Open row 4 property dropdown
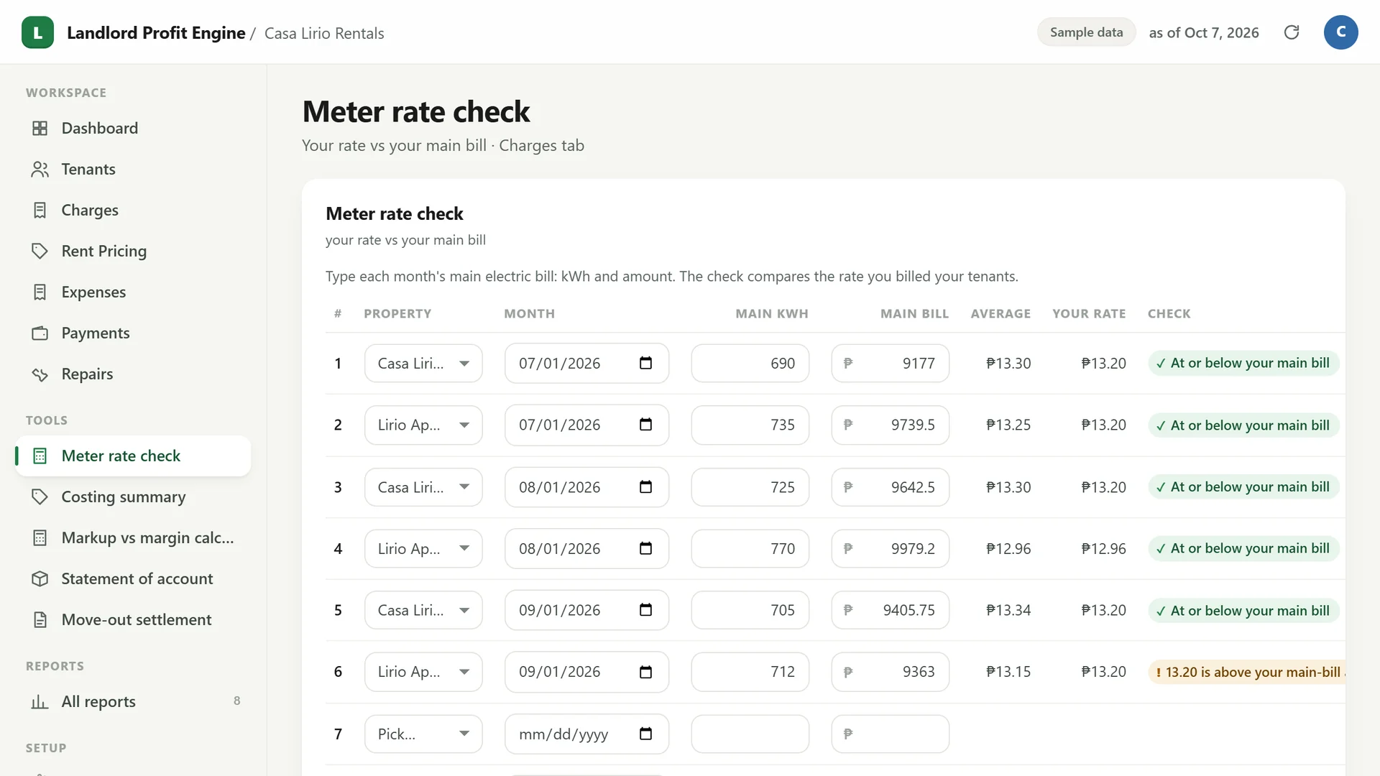 click(423, 548)
